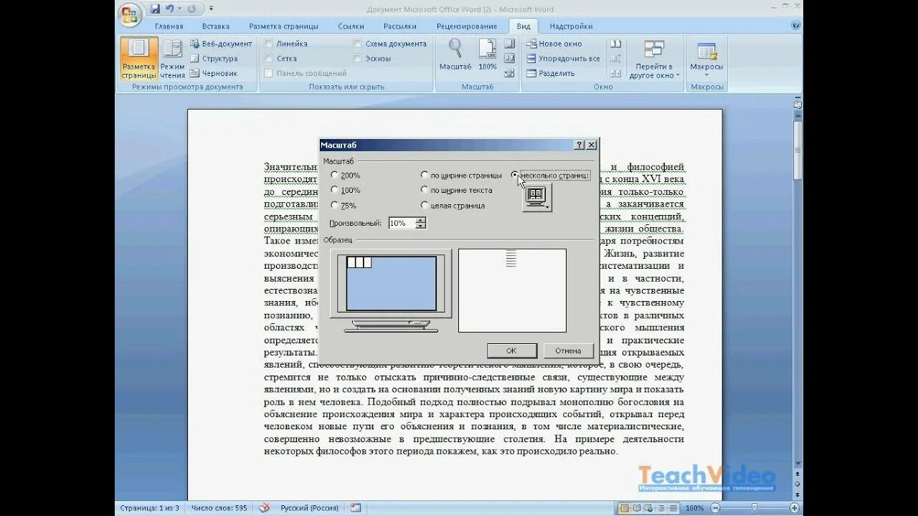Select Черновик draft view
The height and width of the screenshot is (516, 918).
click(x=214, y=73)
